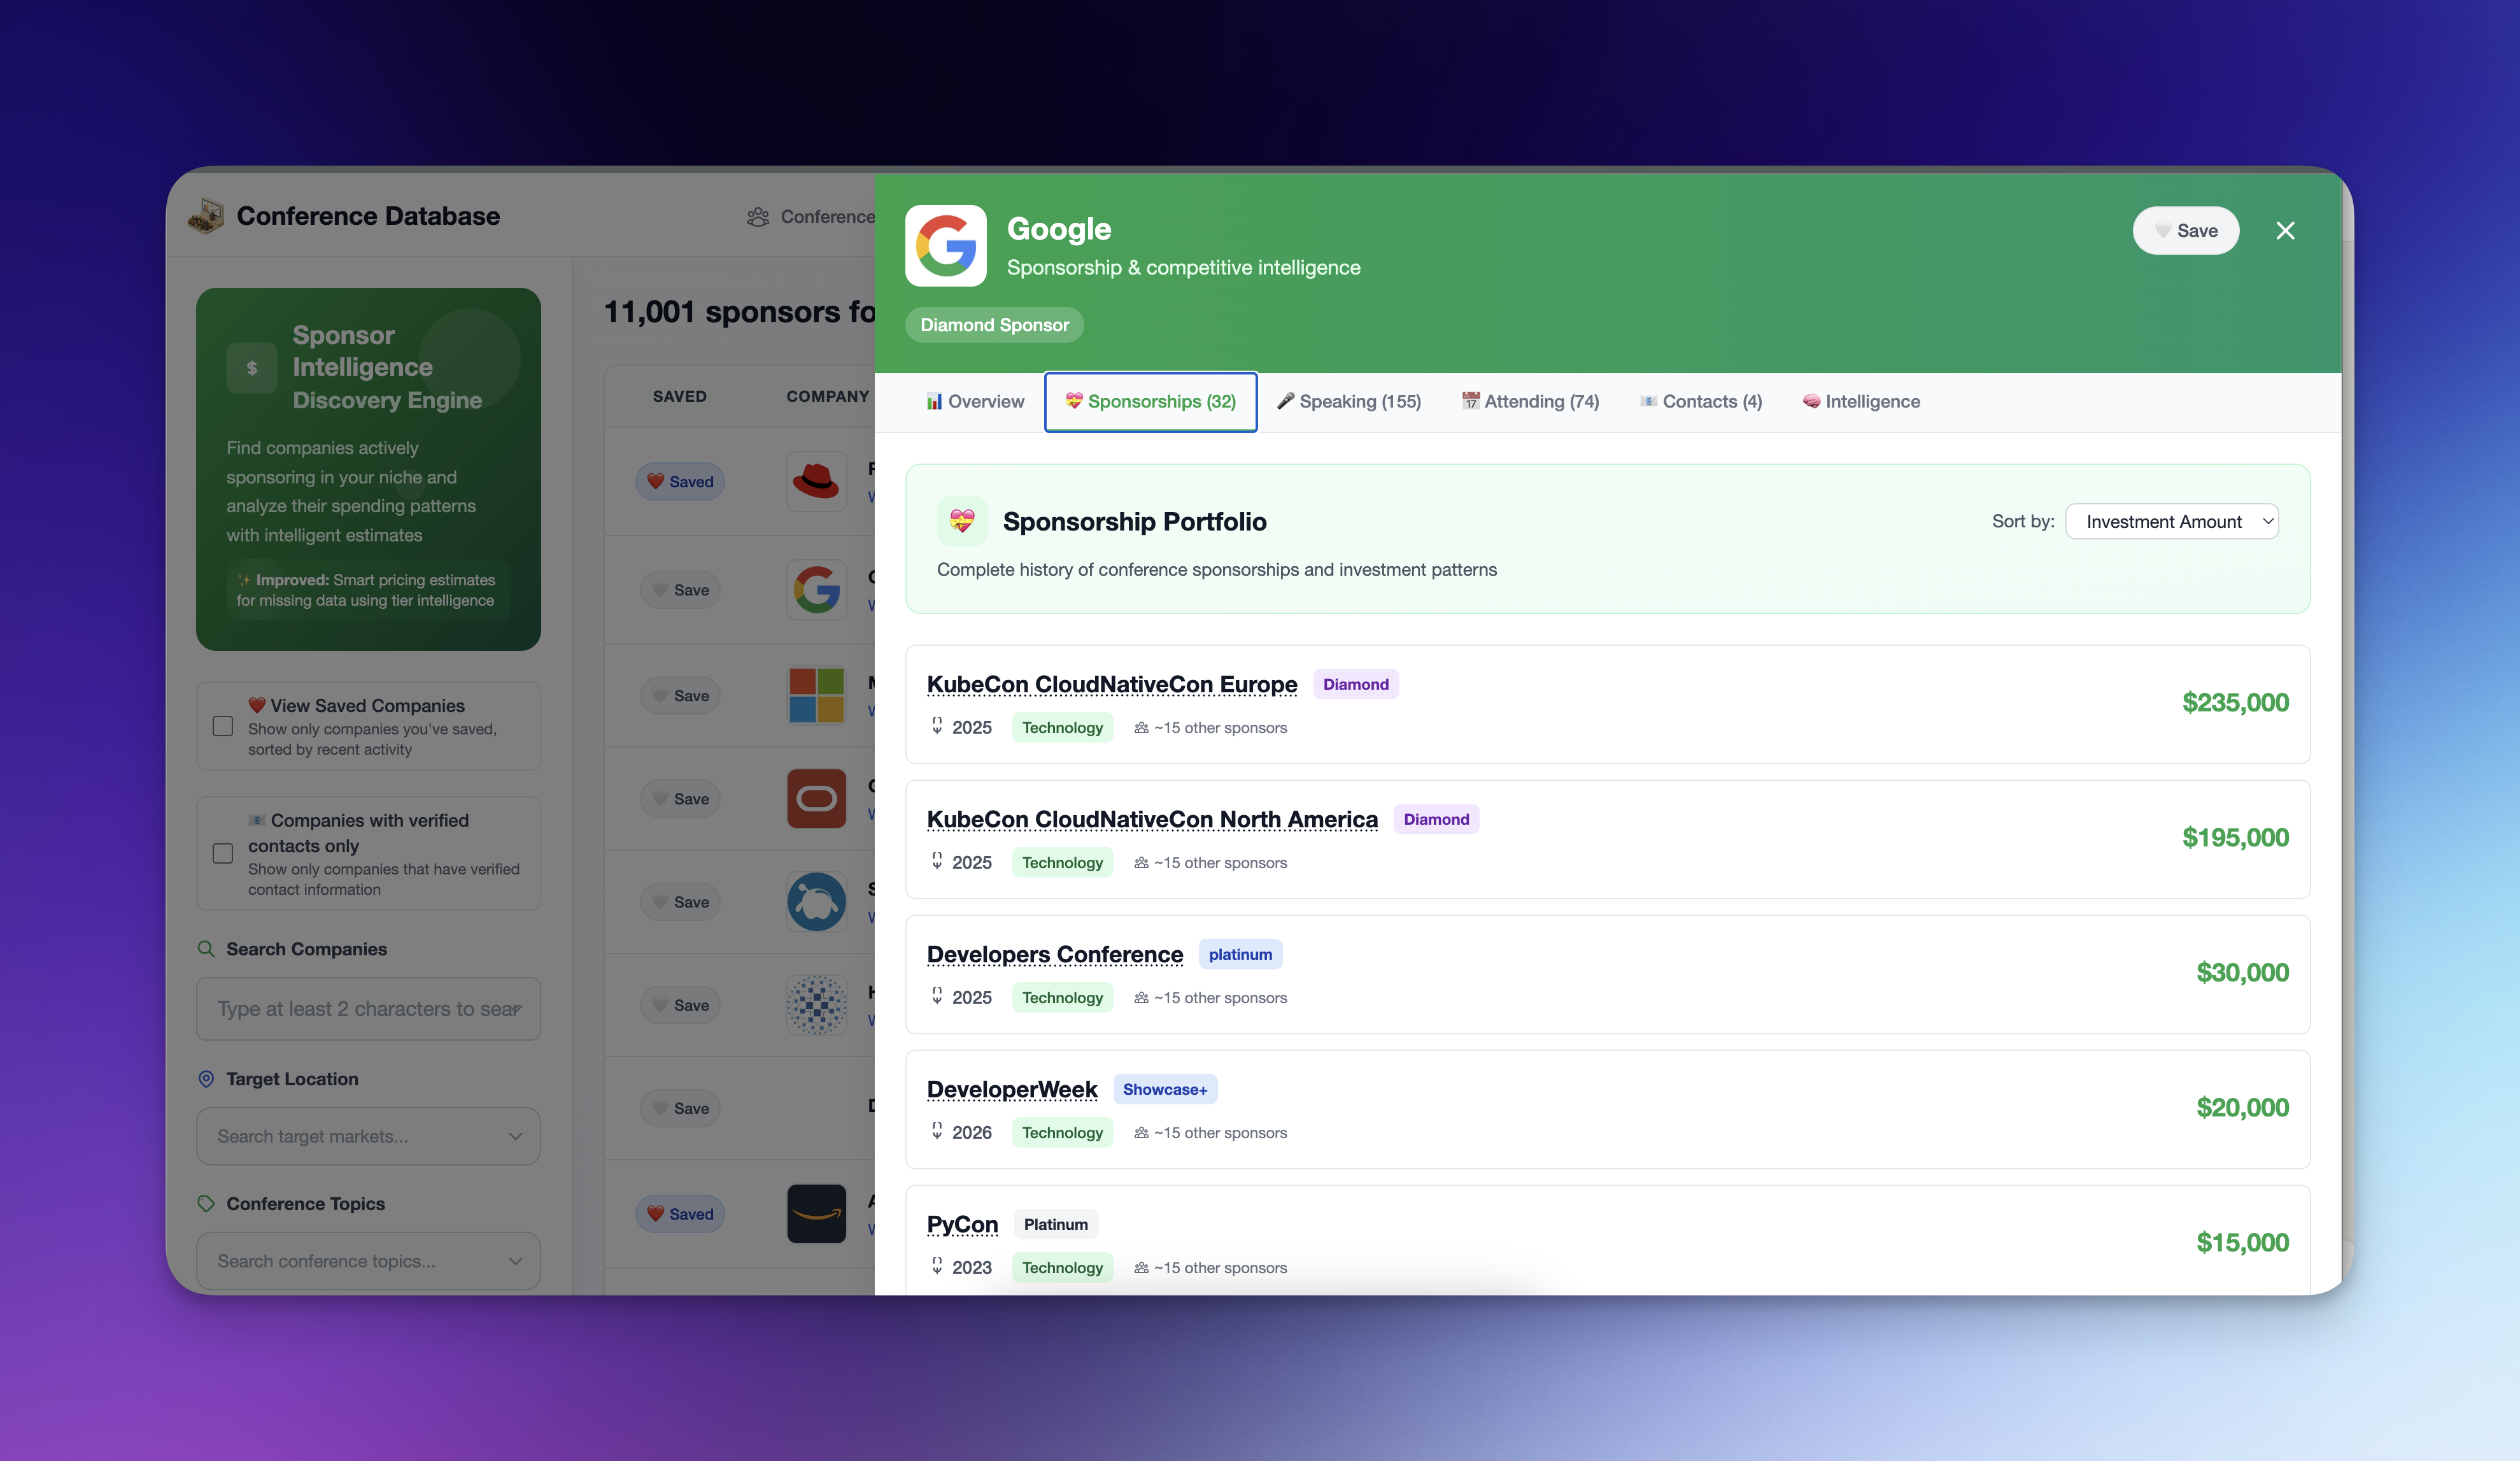Click the Amazon logo
Image resolution: width=2520 pixels, height=1461 pixels.
click(x=816, y=1214)
